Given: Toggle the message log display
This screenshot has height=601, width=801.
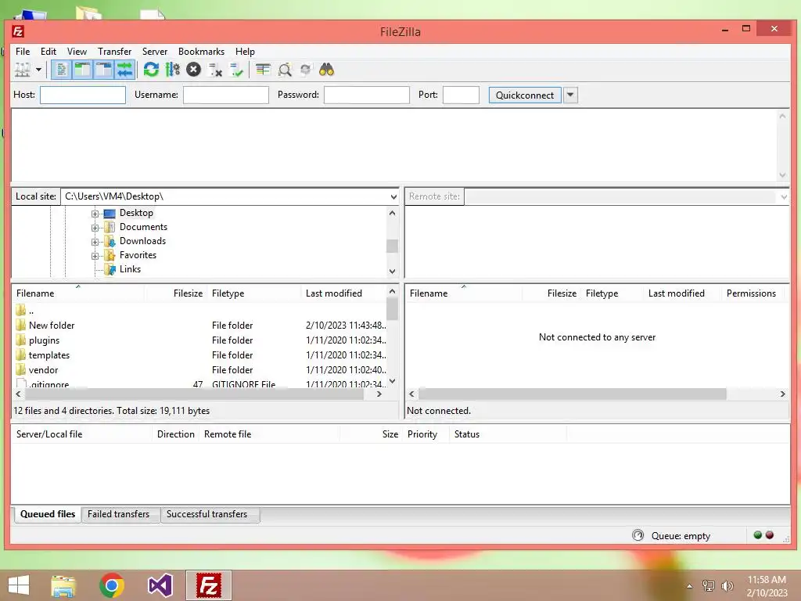Looking at the screenshot, I should pyautogui.click(x=61, y=70).
